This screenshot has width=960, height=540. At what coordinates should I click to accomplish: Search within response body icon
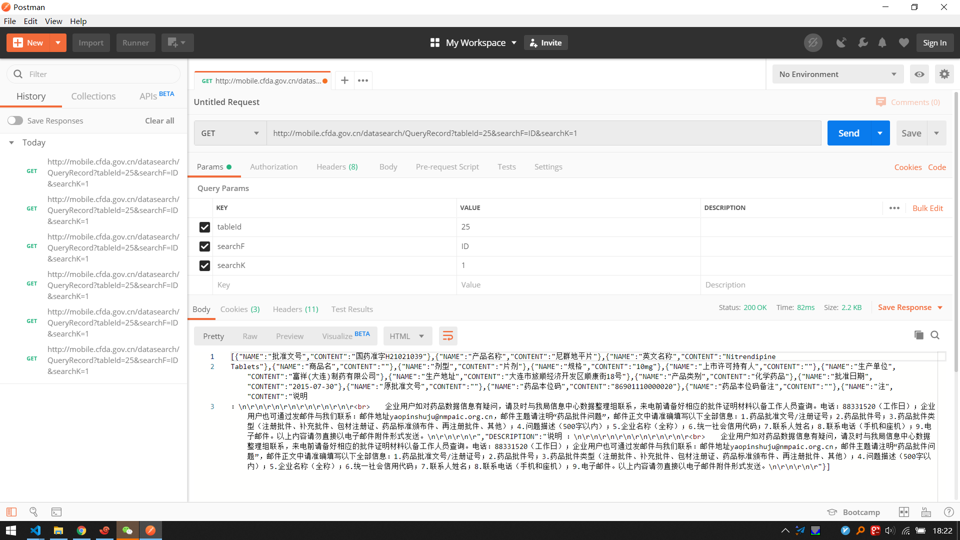click(x=935, y=335)
